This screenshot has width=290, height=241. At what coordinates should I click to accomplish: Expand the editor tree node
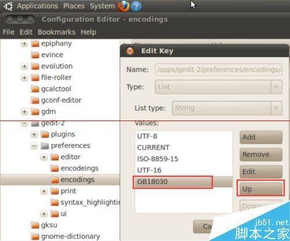click(x=44, y=157)
